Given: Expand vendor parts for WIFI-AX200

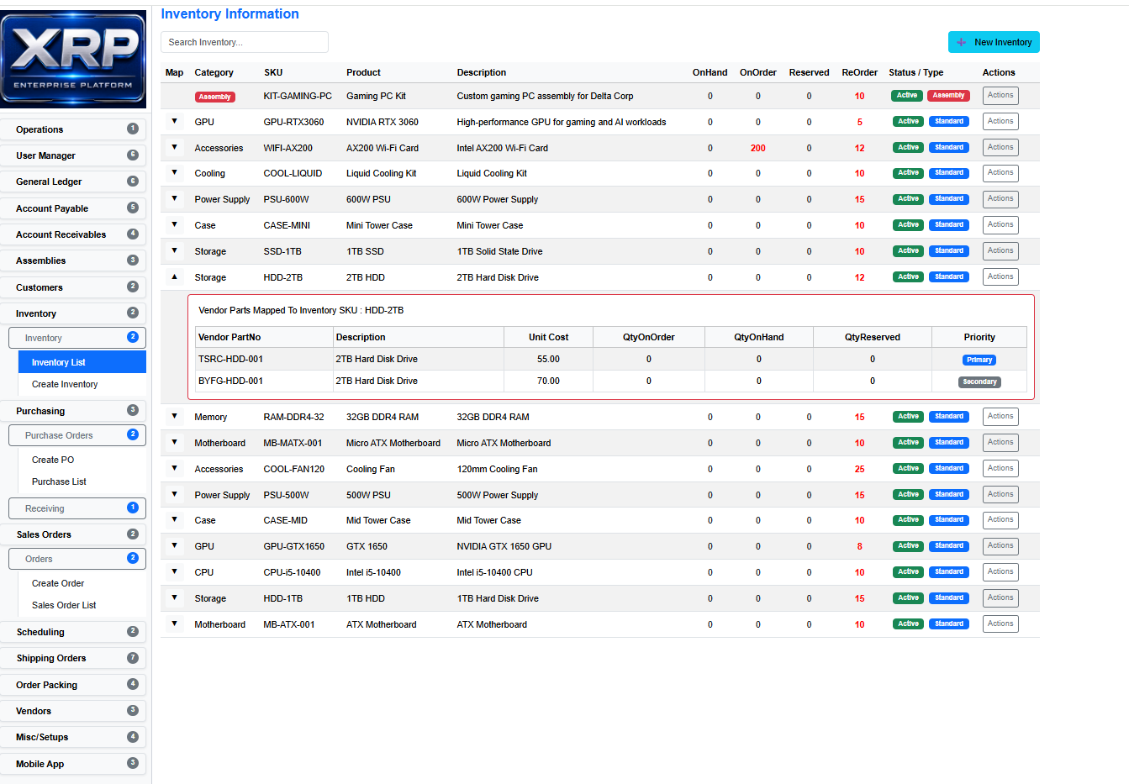Looking at the screenshot, I should click(174, 147).
